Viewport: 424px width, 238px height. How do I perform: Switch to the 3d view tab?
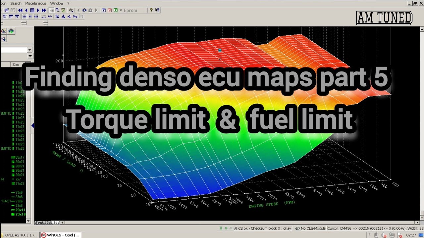point(56,223)
